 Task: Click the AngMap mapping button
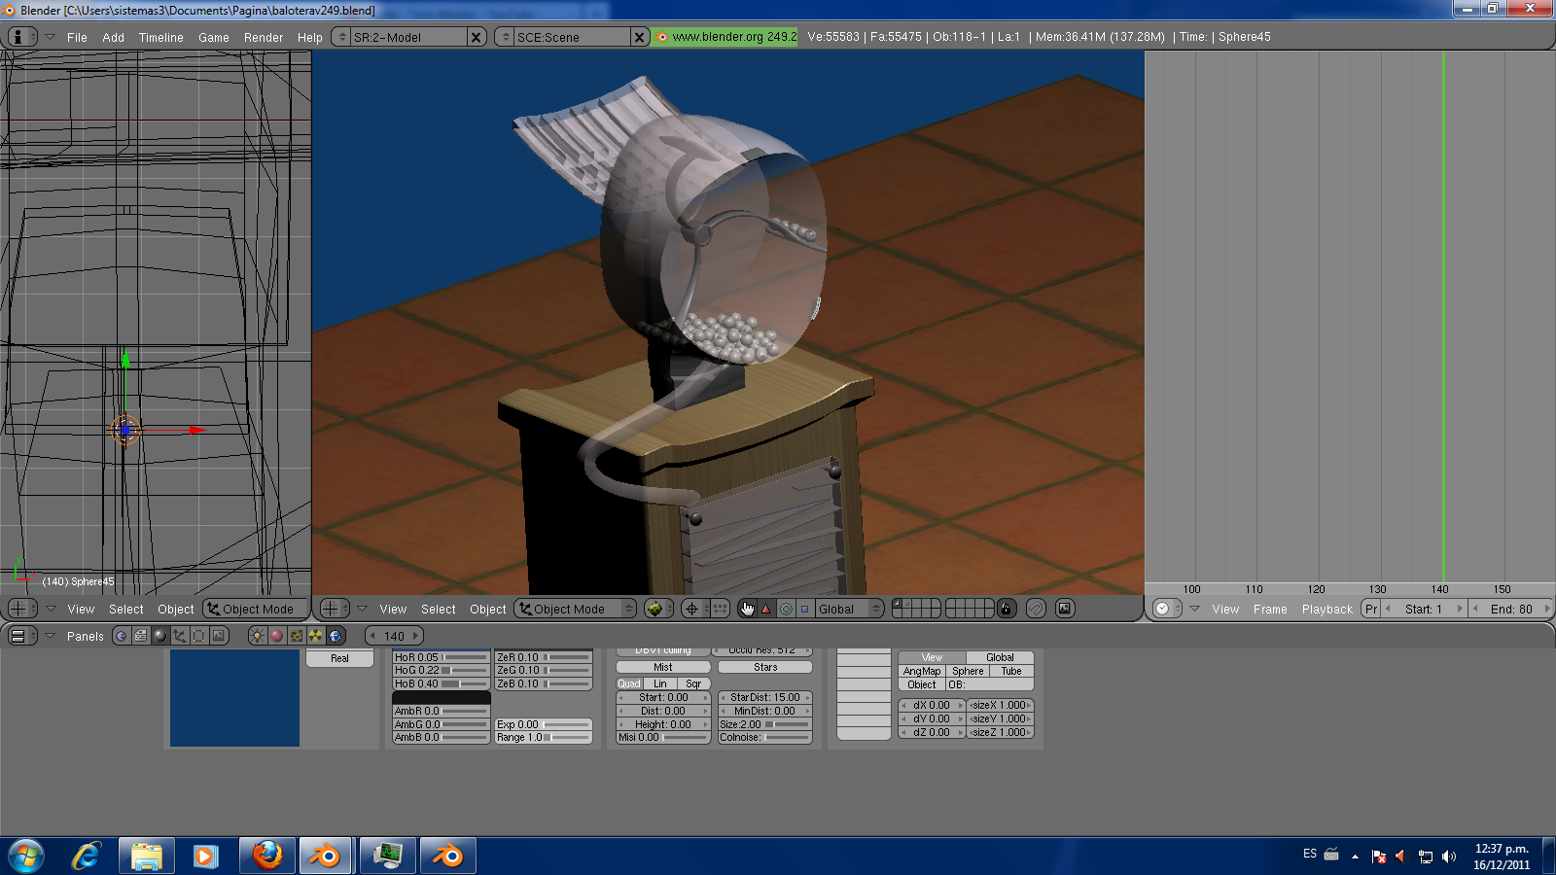(x=921, y=671)
